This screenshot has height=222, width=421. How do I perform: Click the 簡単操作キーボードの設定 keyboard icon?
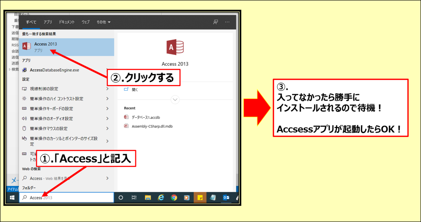tap(25, 109)
